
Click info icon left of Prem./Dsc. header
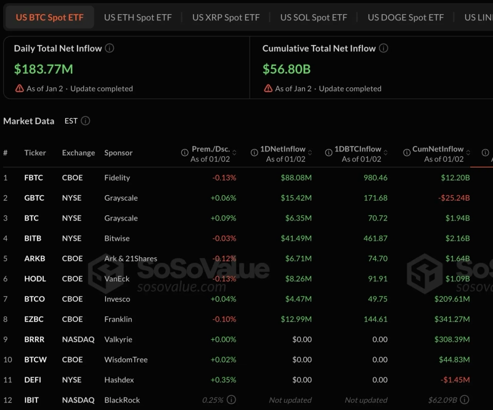[185, 153]
